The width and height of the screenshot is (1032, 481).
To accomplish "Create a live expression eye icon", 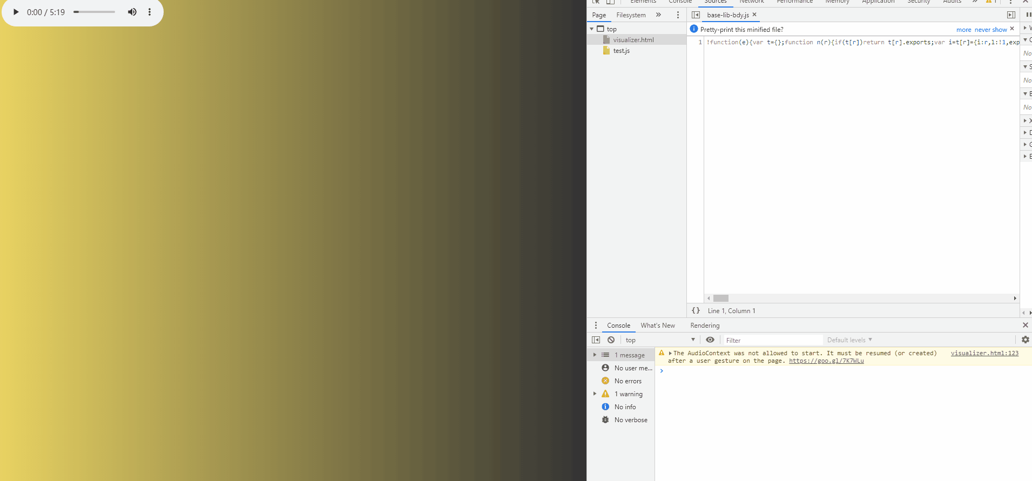I will pyautogui.click(x=710, y=340).
